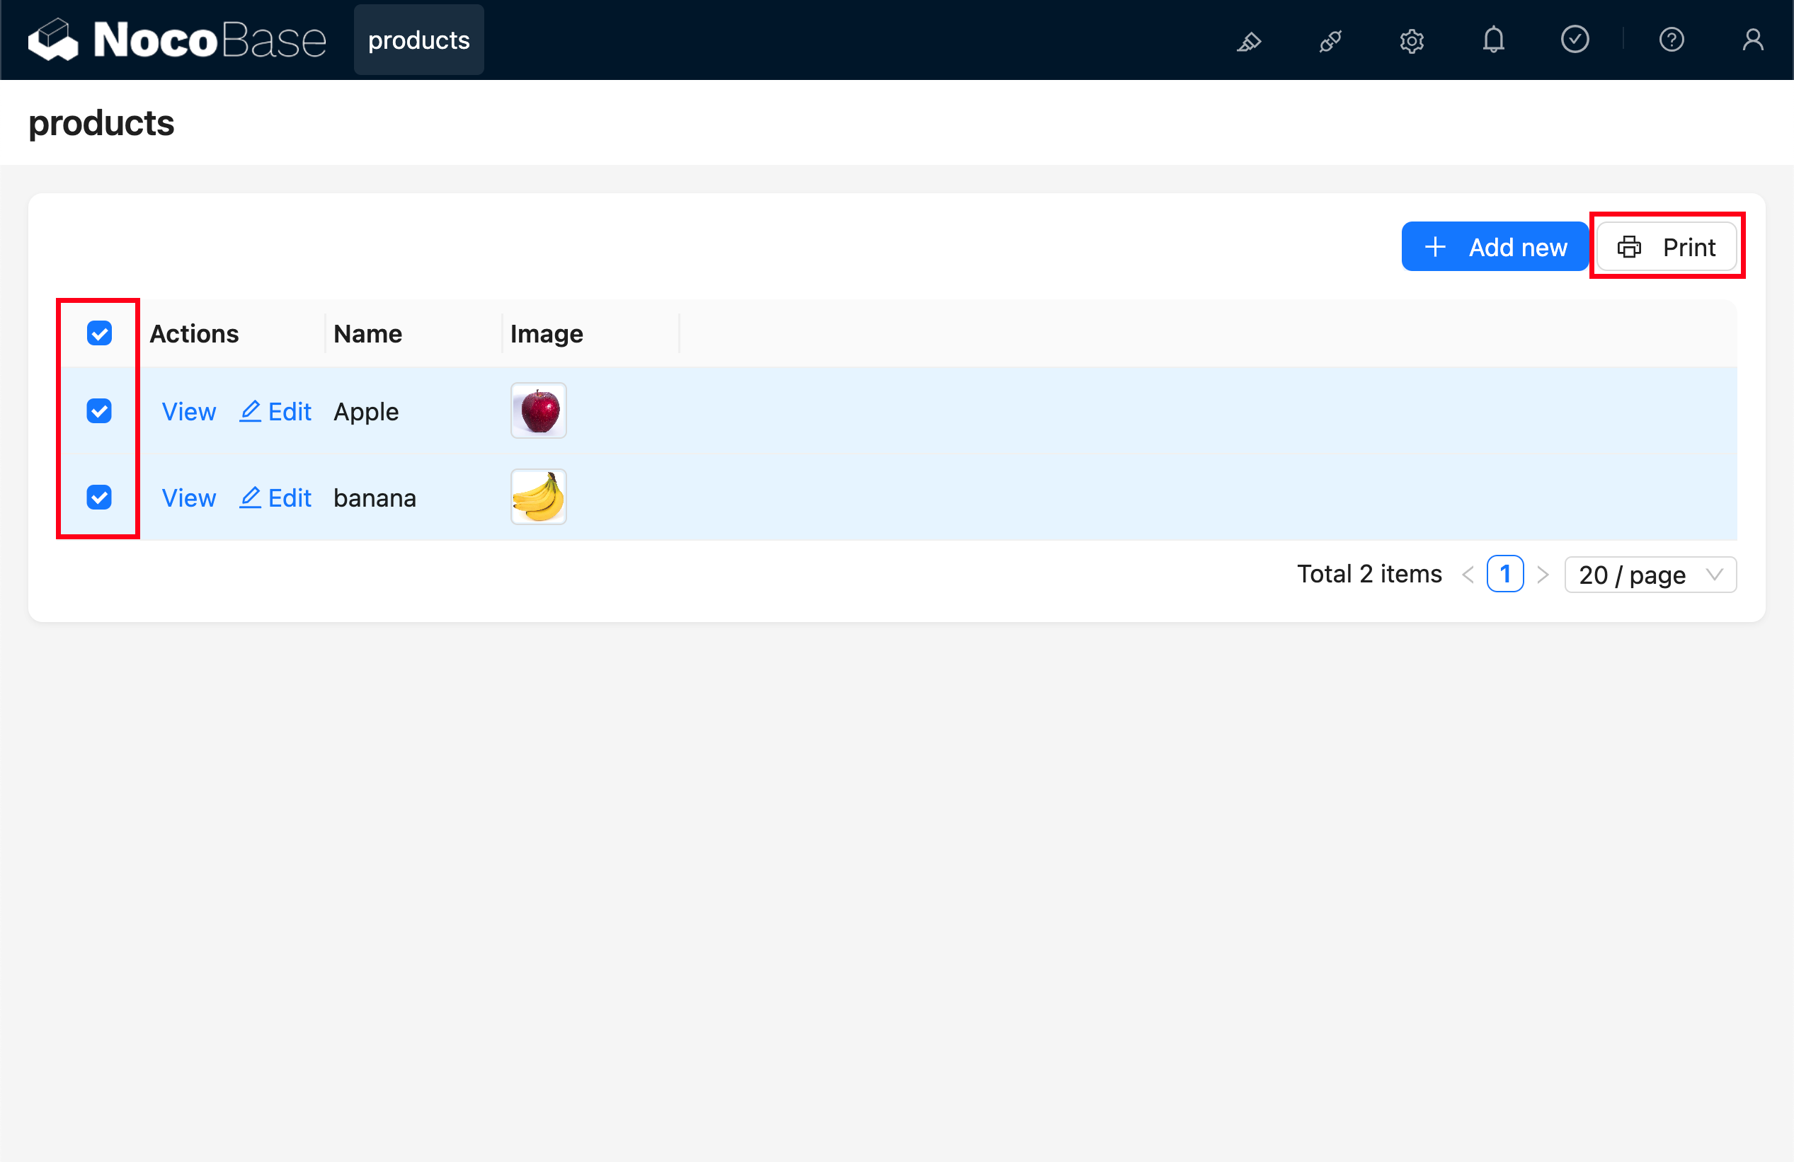The image size is (1794, 1162).
Task: Click the Print button
Action: [x=1667, y=247]
